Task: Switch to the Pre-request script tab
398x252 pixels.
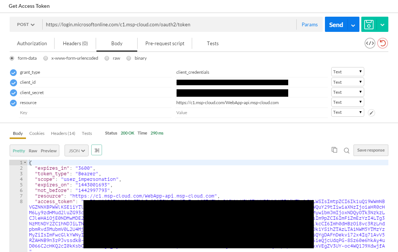Action: click(x=165, y=43)
